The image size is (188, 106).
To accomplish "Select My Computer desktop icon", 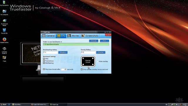I will [4, 12].
